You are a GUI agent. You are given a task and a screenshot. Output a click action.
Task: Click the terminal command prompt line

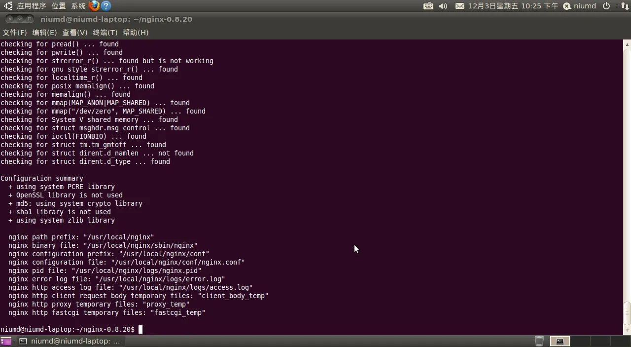pos(71,329)
